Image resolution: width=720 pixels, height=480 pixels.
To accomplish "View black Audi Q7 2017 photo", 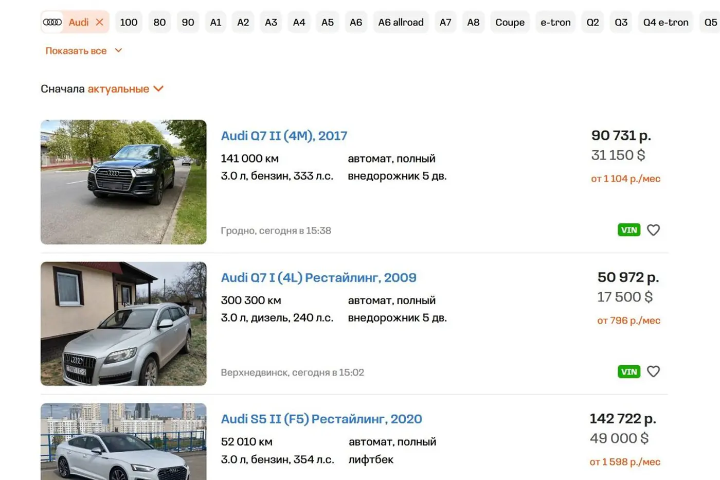I will coord(123,182).
